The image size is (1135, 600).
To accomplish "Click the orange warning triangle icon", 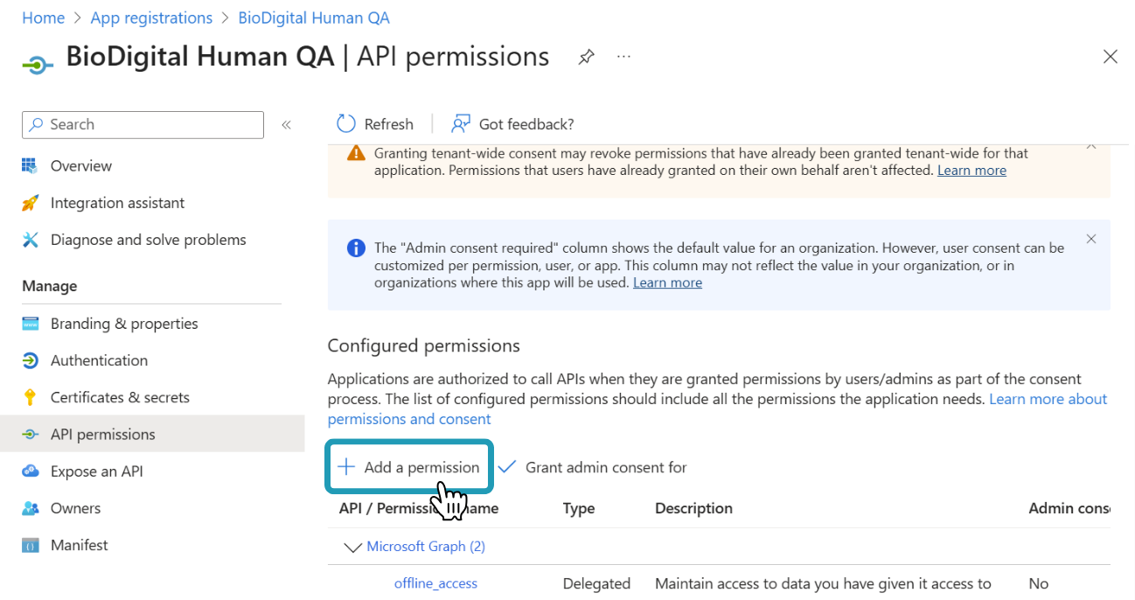I will click(x=356, y=153).
